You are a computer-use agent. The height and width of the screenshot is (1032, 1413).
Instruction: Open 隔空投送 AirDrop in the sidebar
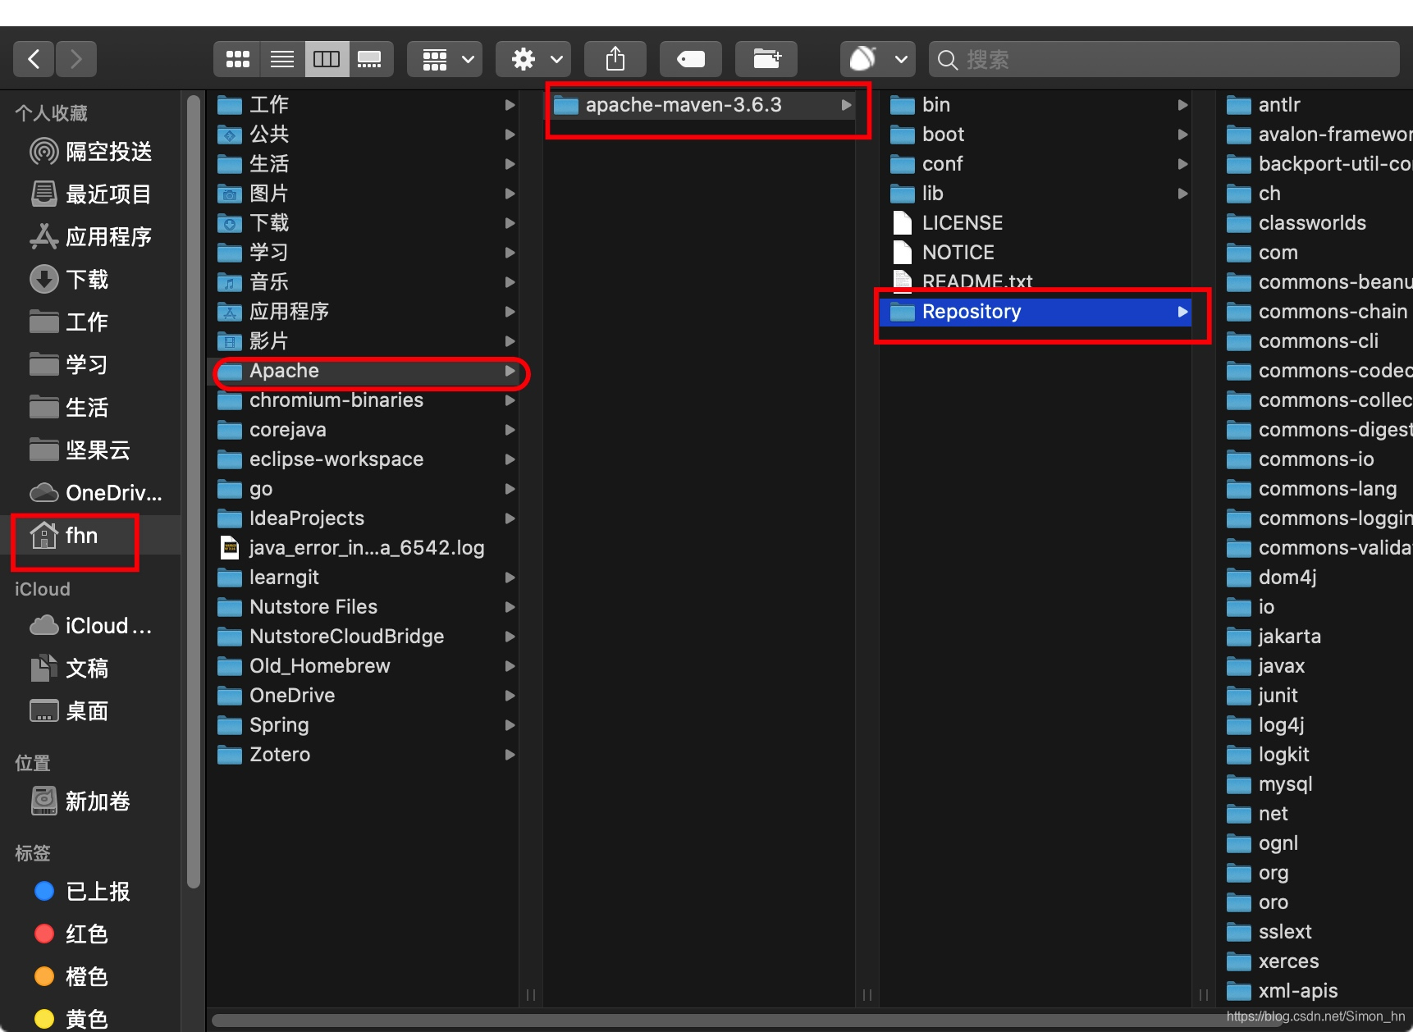coord(92,151)
